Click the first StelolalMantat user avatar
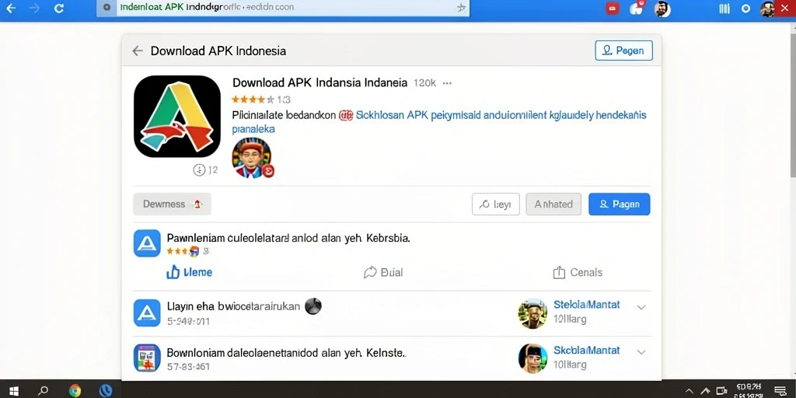 point(532,313)
